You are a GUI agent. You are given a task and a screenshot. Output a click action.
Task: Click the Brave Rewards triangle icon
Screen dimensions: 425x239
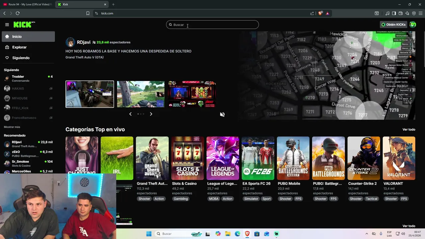click(327, 13)
